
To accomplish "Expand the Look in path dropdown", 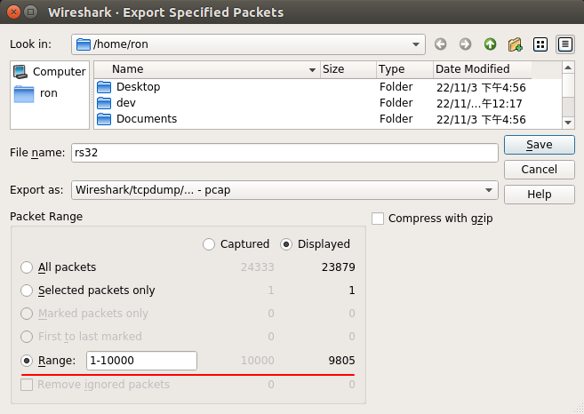I will coord(416,44).
